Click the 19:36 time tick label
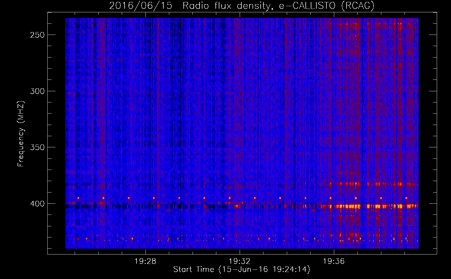Image resolution: width=451 pixels, height=279 pixels. click(x=334, y=261)
